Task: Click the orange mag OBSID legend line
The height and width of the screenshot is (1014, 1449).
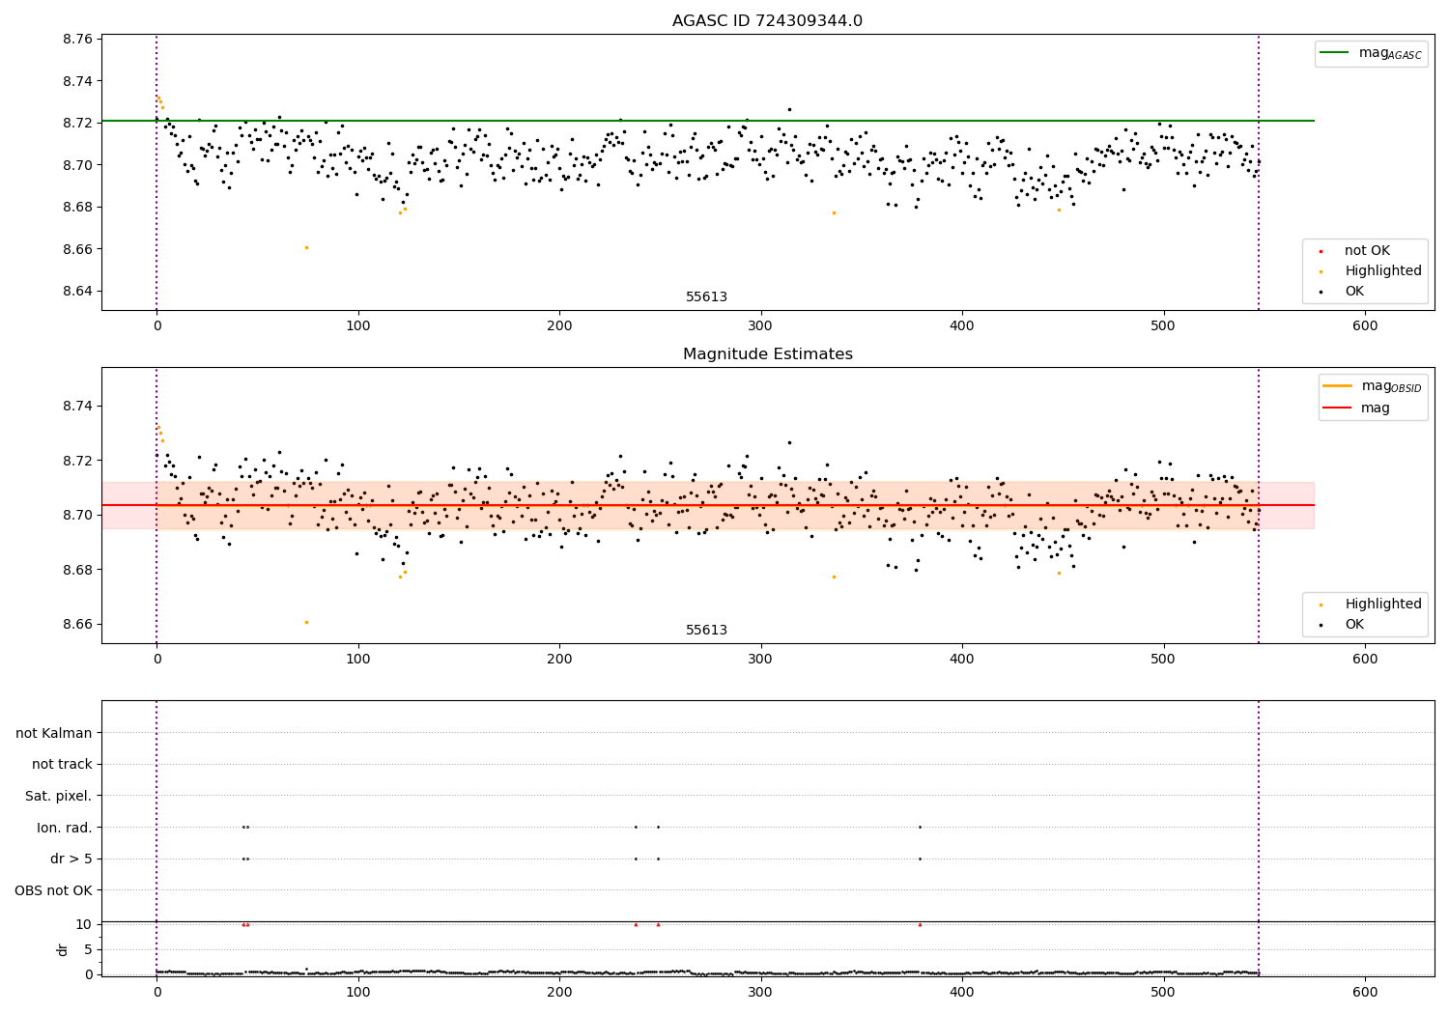Action: [x=1338, y=386]
